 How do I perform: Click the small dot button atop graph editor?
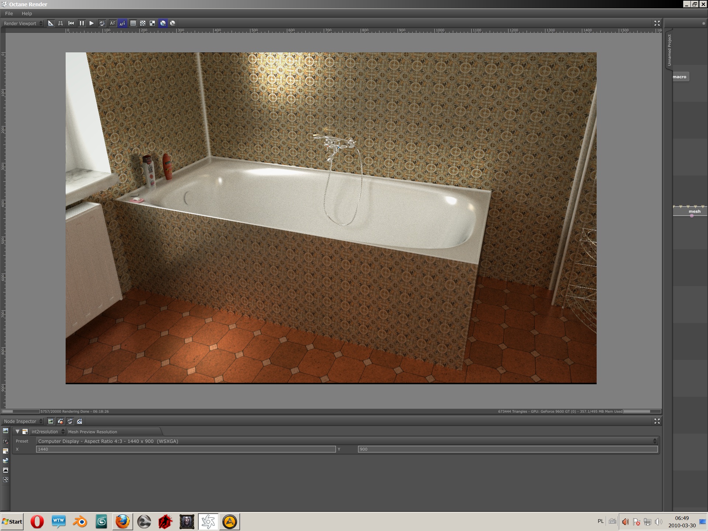point(703,23)
